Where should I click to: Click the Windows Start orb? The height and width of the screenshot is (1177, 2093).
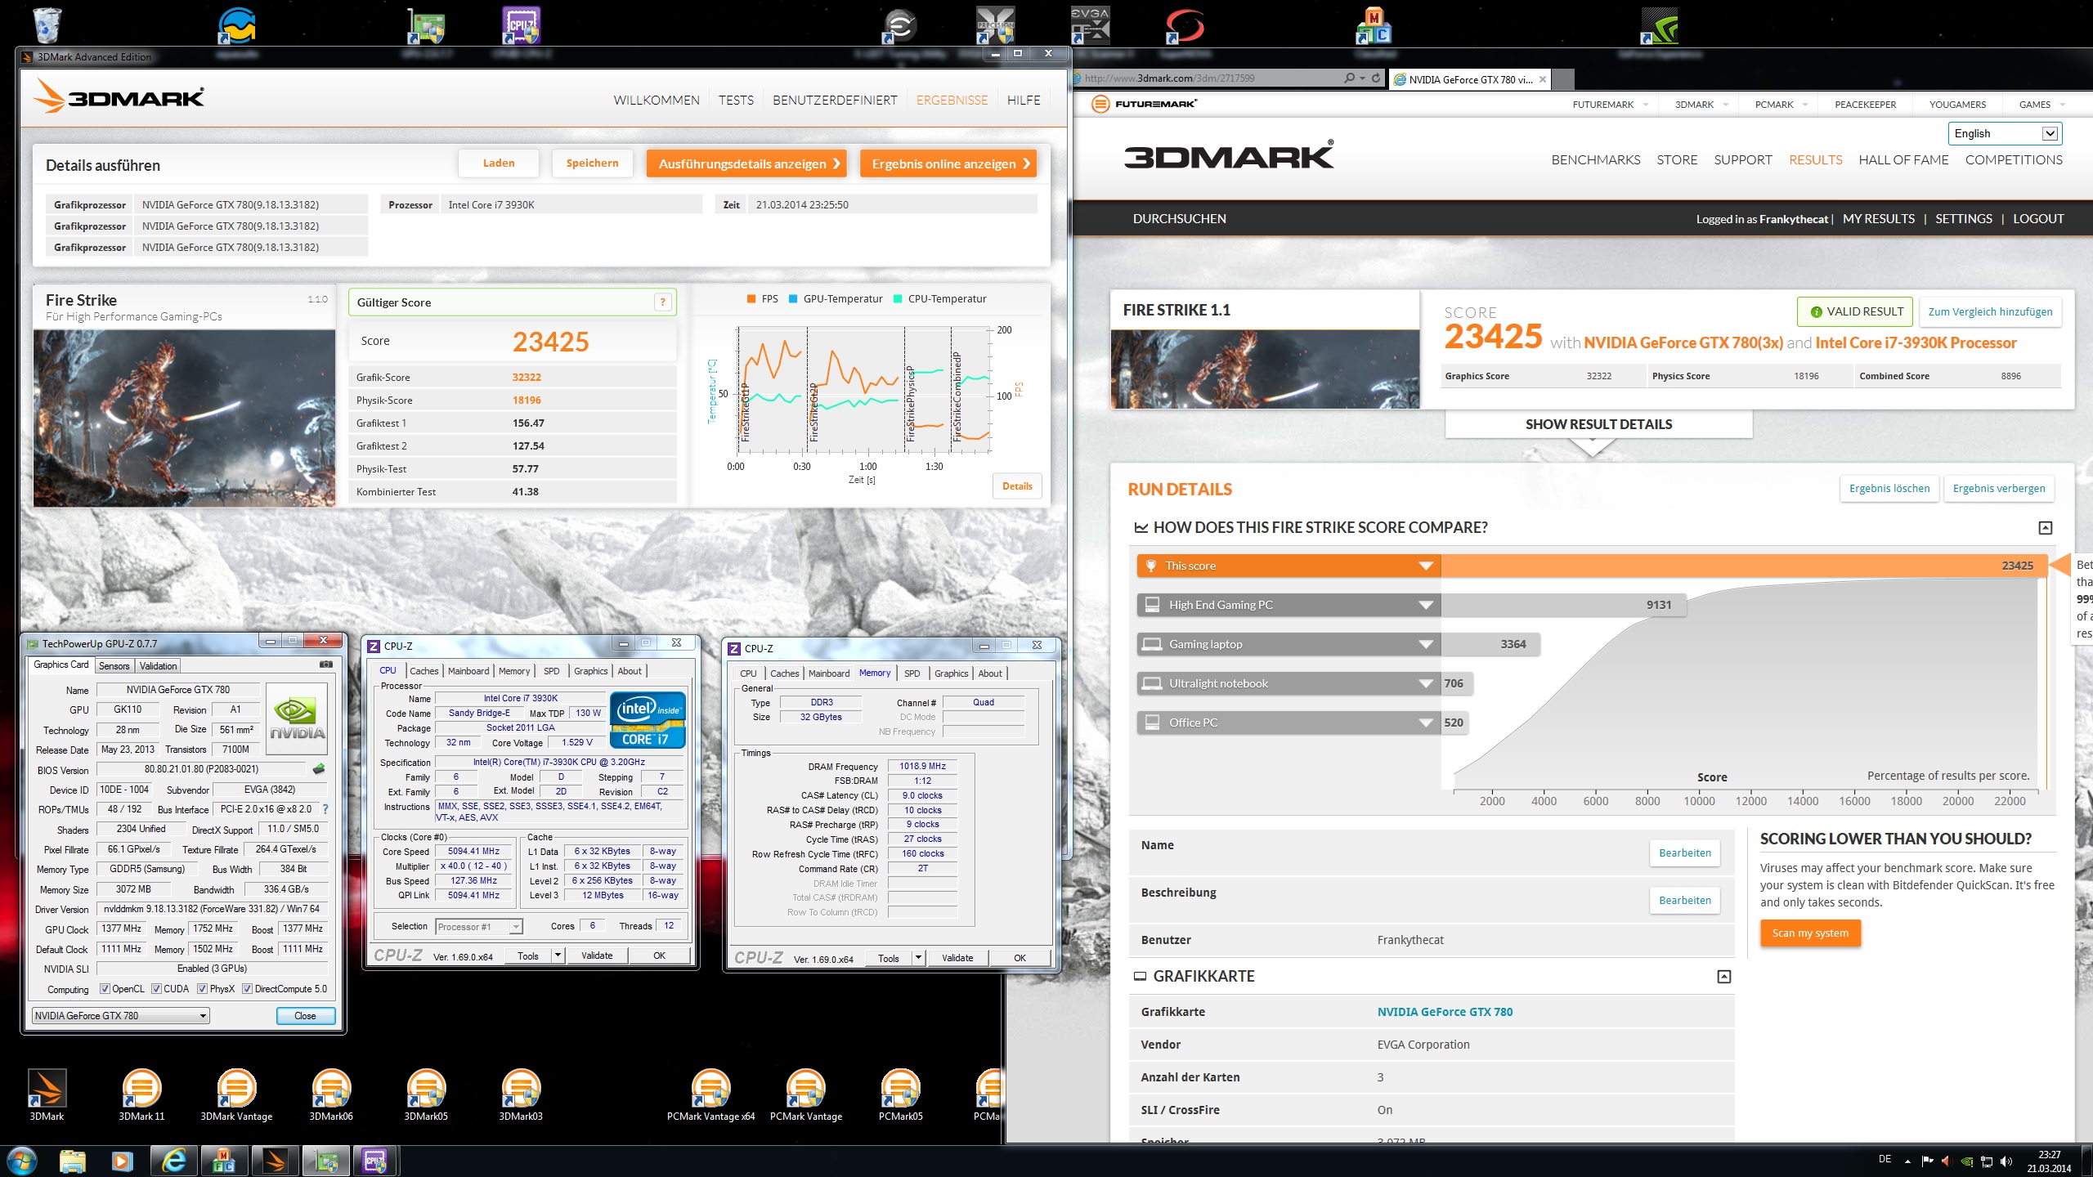pyautogui.click(x=22, y=1161)
